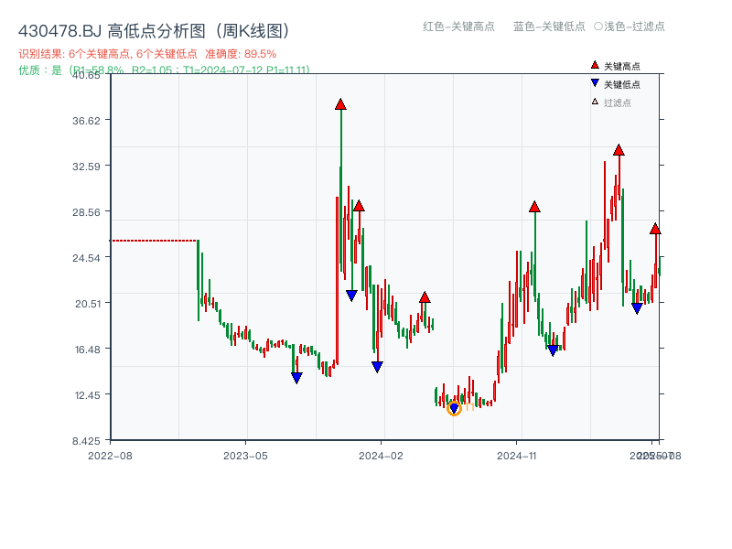The width and height of the screenshot is (732, 549).
Task: Click the red triangle above the 2025 peak
Action: [619, 152]
